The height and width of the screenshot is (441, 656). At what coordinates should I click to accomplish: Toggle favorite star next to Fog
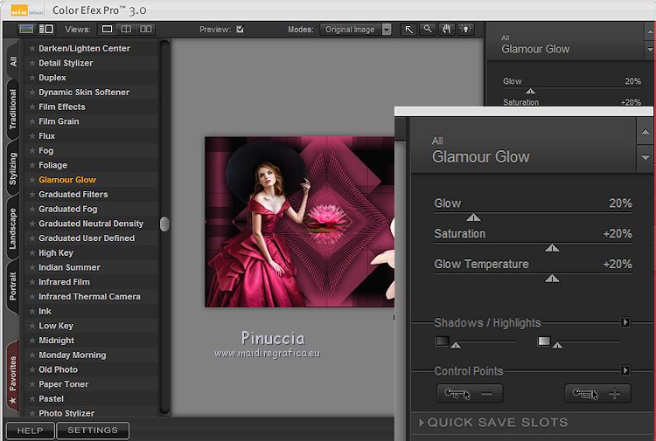pos(32,151)
